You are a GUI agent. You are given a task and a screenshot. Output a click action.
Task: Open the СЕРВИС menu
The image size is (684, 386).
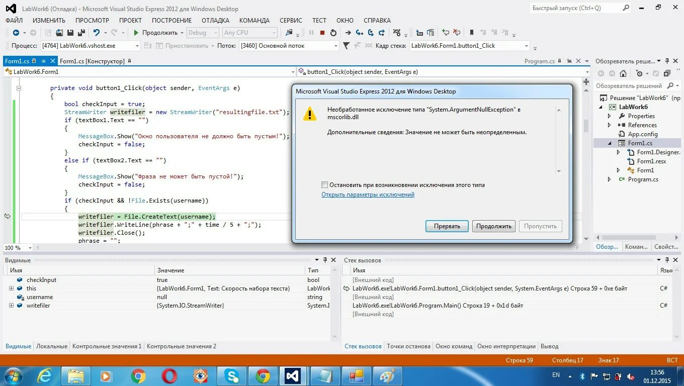click(x=291, y=21)
